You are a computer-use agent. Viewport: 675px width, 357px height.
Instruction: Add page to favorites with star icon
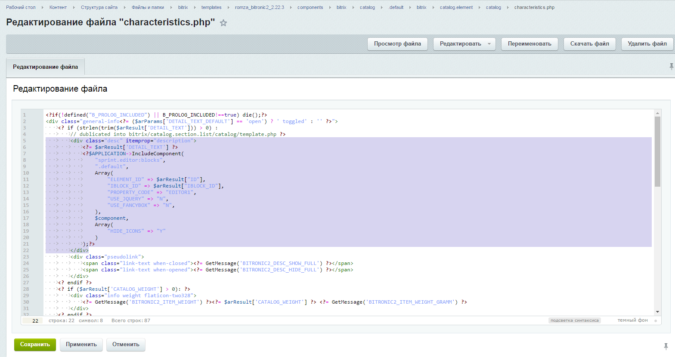click(223, 23)
